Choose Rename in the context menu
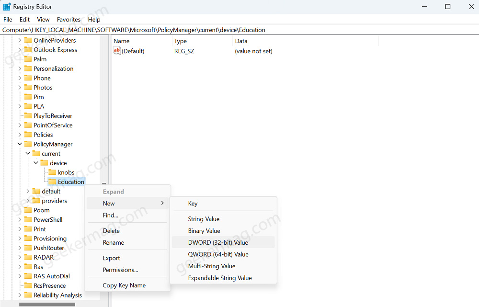The image size is (479, 307). (x=128, y=242)
